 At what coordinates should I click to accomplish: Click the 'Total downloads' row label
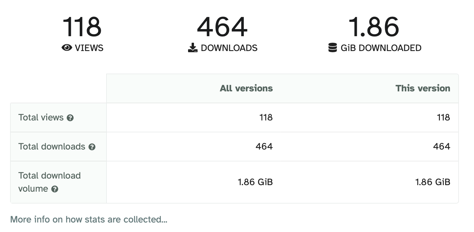(x=52, y=147)
